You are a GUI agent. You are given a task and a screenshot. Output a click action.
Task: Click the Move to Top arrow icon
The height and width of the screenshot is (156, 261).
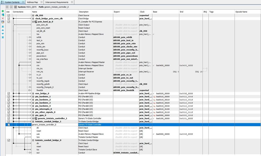tap(3, 27)
